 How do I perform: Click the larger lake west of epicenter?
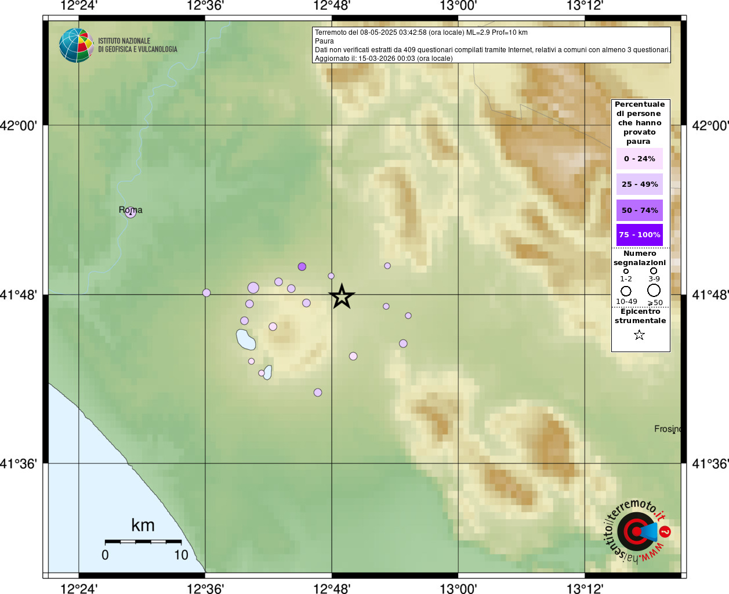coord(246,339)
